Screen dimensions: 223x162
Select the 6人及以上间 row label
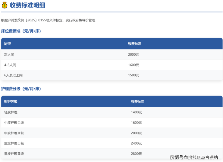13,75
